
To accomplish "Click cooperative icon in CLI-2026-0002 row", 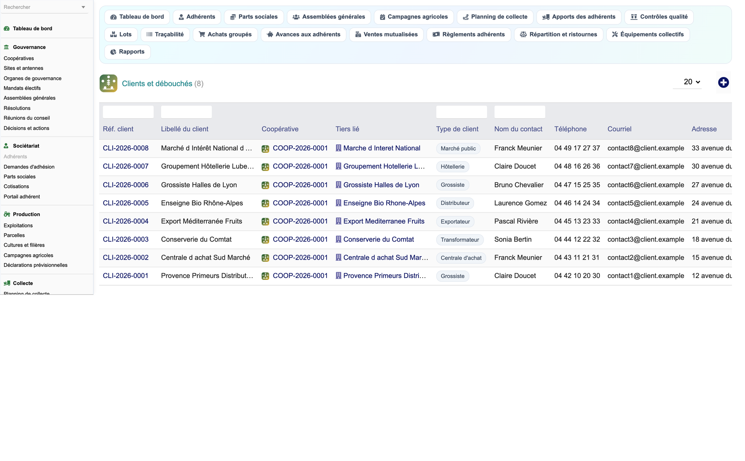I will [x=265, y=258].
